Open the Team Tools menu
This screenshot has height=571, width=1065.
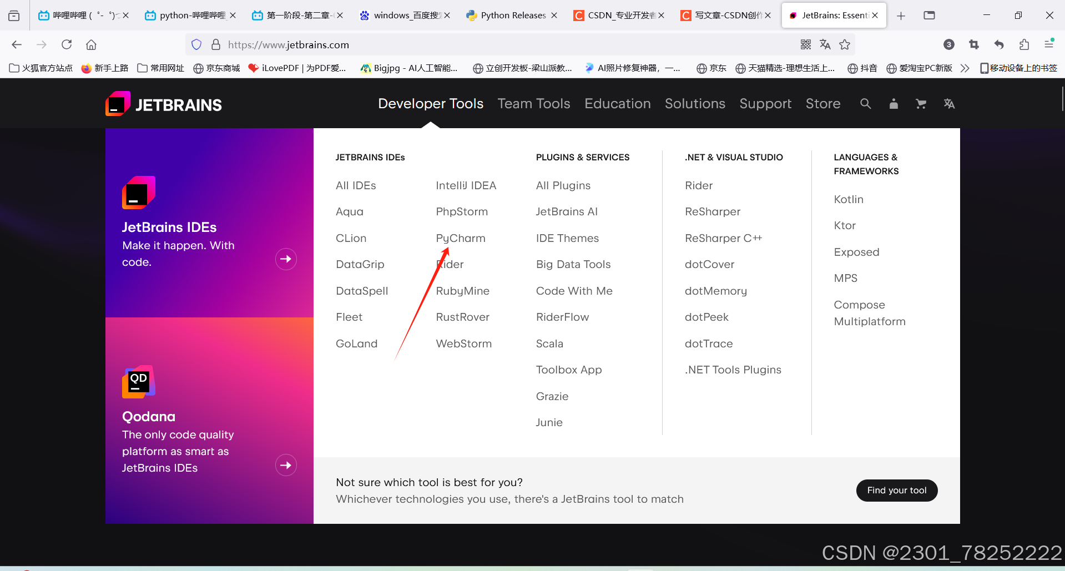point(534,104)
